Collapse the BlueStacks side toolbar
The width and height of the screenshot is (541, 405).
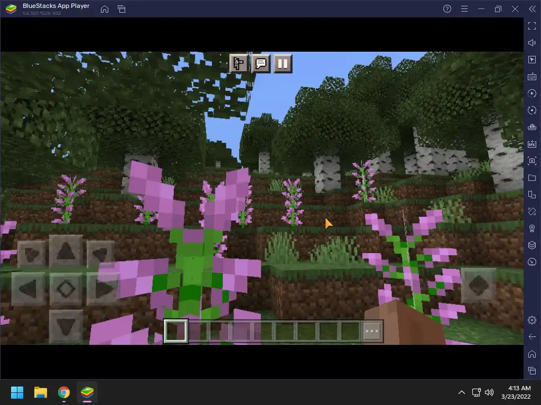coord(532,9)
